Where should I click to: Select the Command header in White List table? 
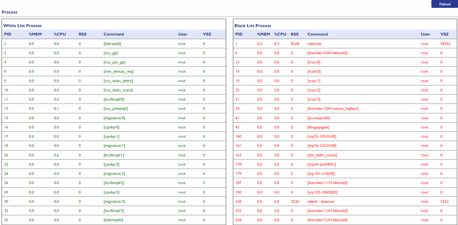pos(114,34)
